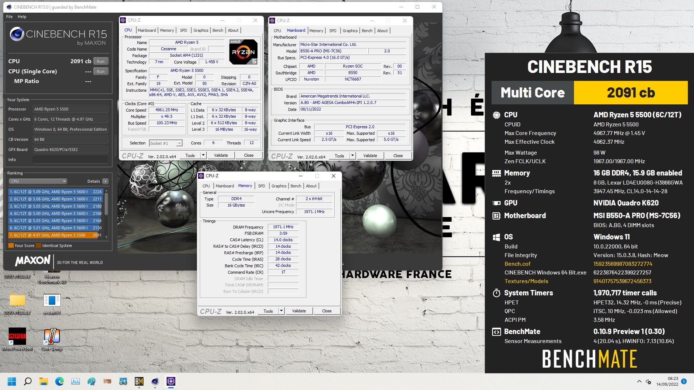The width and height of the screenshot is (694, 390).
Task: Run the CPU multi-core benchmark
Action: click(100, 61)
